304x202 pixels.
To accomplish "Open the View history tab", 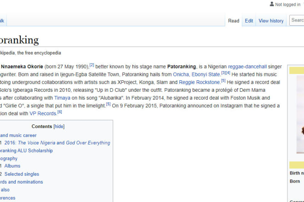I will [271, 21].
